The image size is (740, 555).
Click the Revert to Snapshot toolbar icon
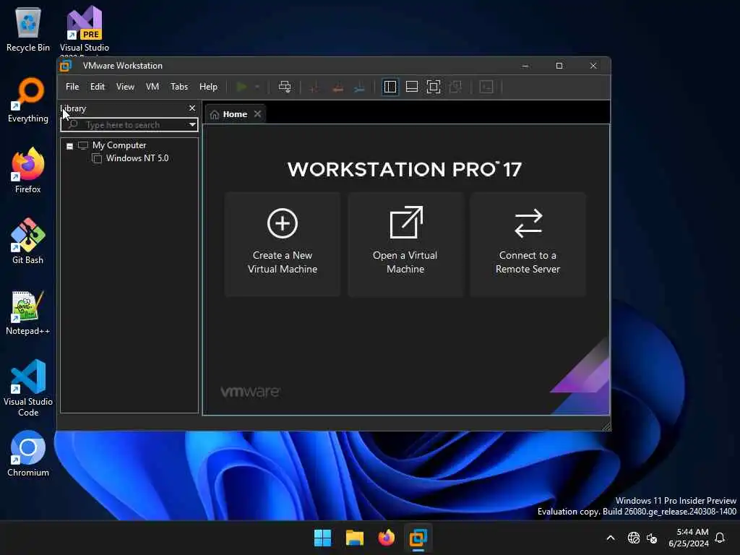pos(337,87)
